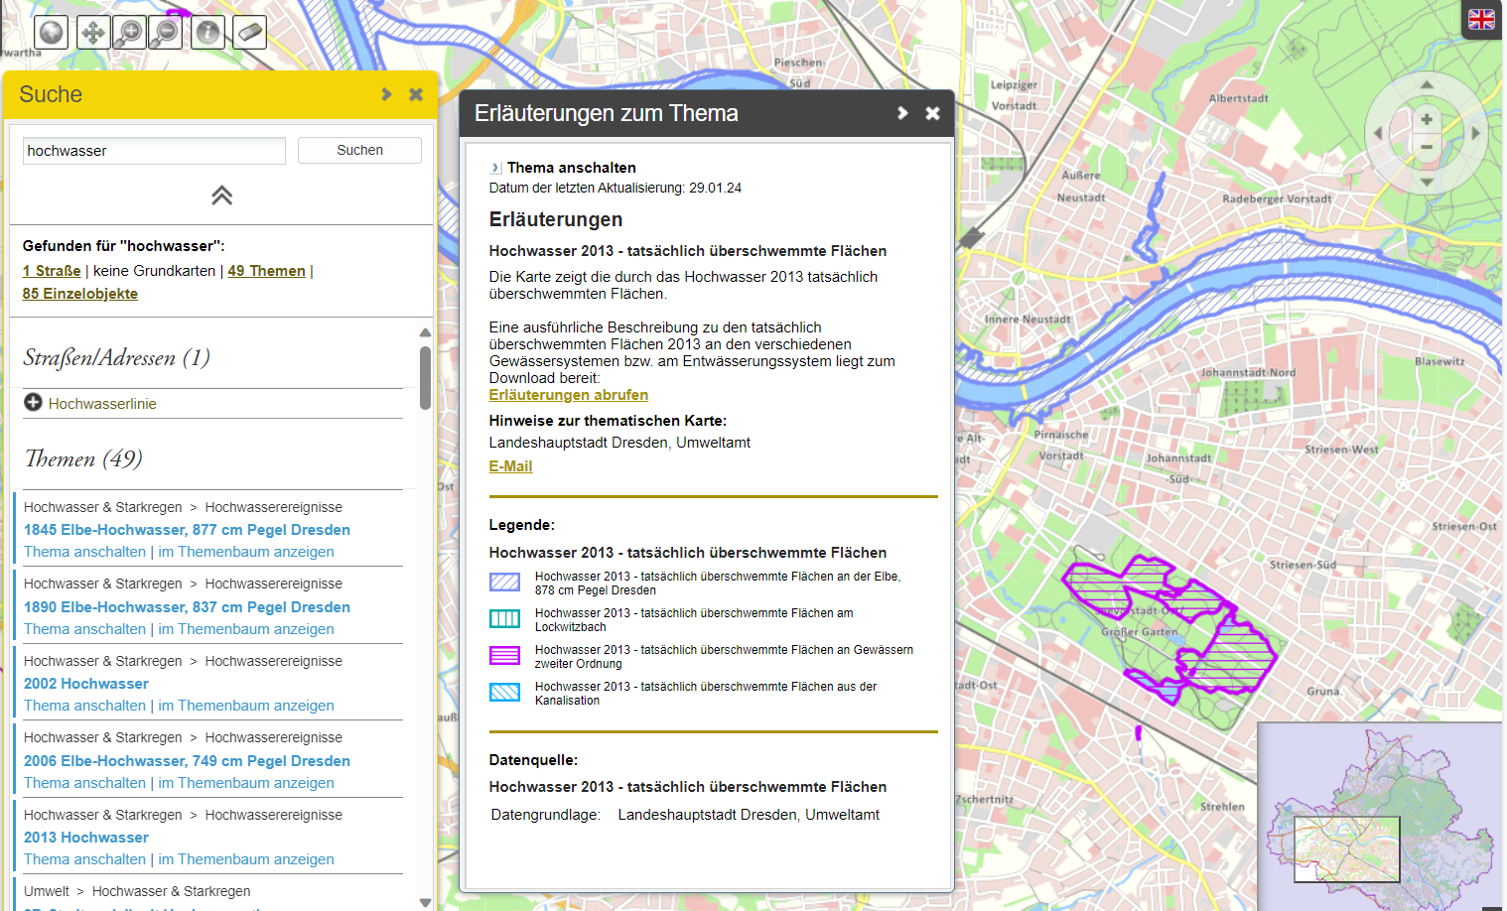This screenshot has height=911, width=1507.
Task: Switch language via the UK flag icon
Action: point(1481,20)
